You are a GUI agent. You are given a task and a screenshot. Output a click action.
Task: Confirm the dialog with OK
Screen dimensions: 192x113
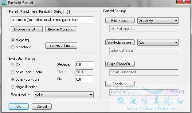(19, 106)
